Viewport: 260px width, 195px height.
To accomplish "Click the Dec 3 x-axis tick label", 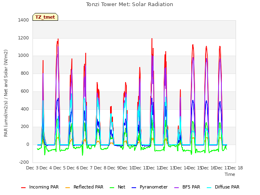I will tap(32, 168).
